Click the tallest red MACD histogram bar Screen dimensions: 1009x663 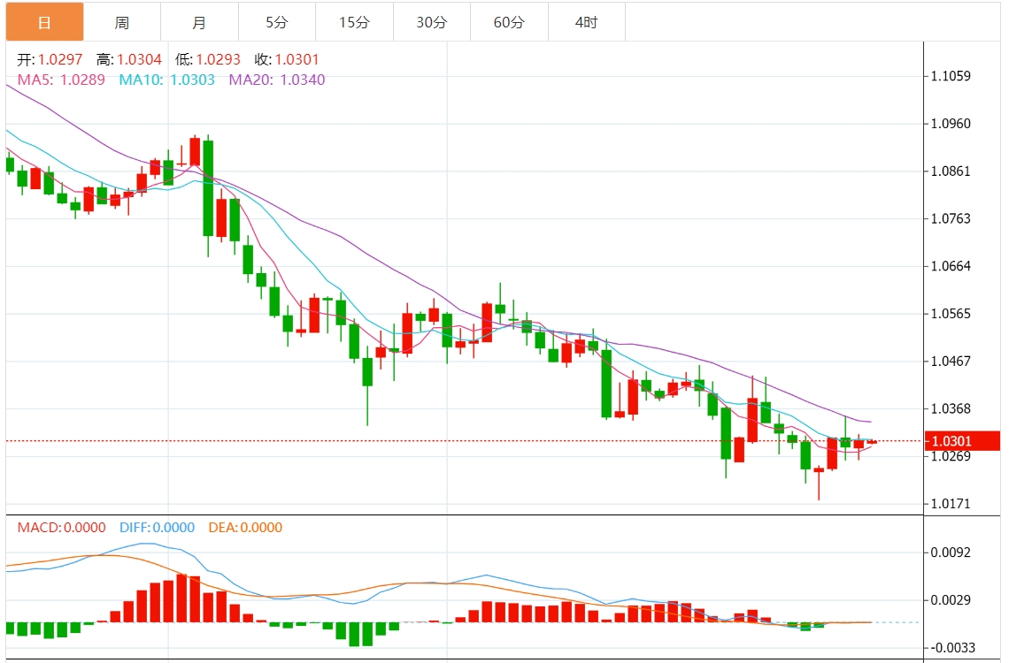[181, 598]
